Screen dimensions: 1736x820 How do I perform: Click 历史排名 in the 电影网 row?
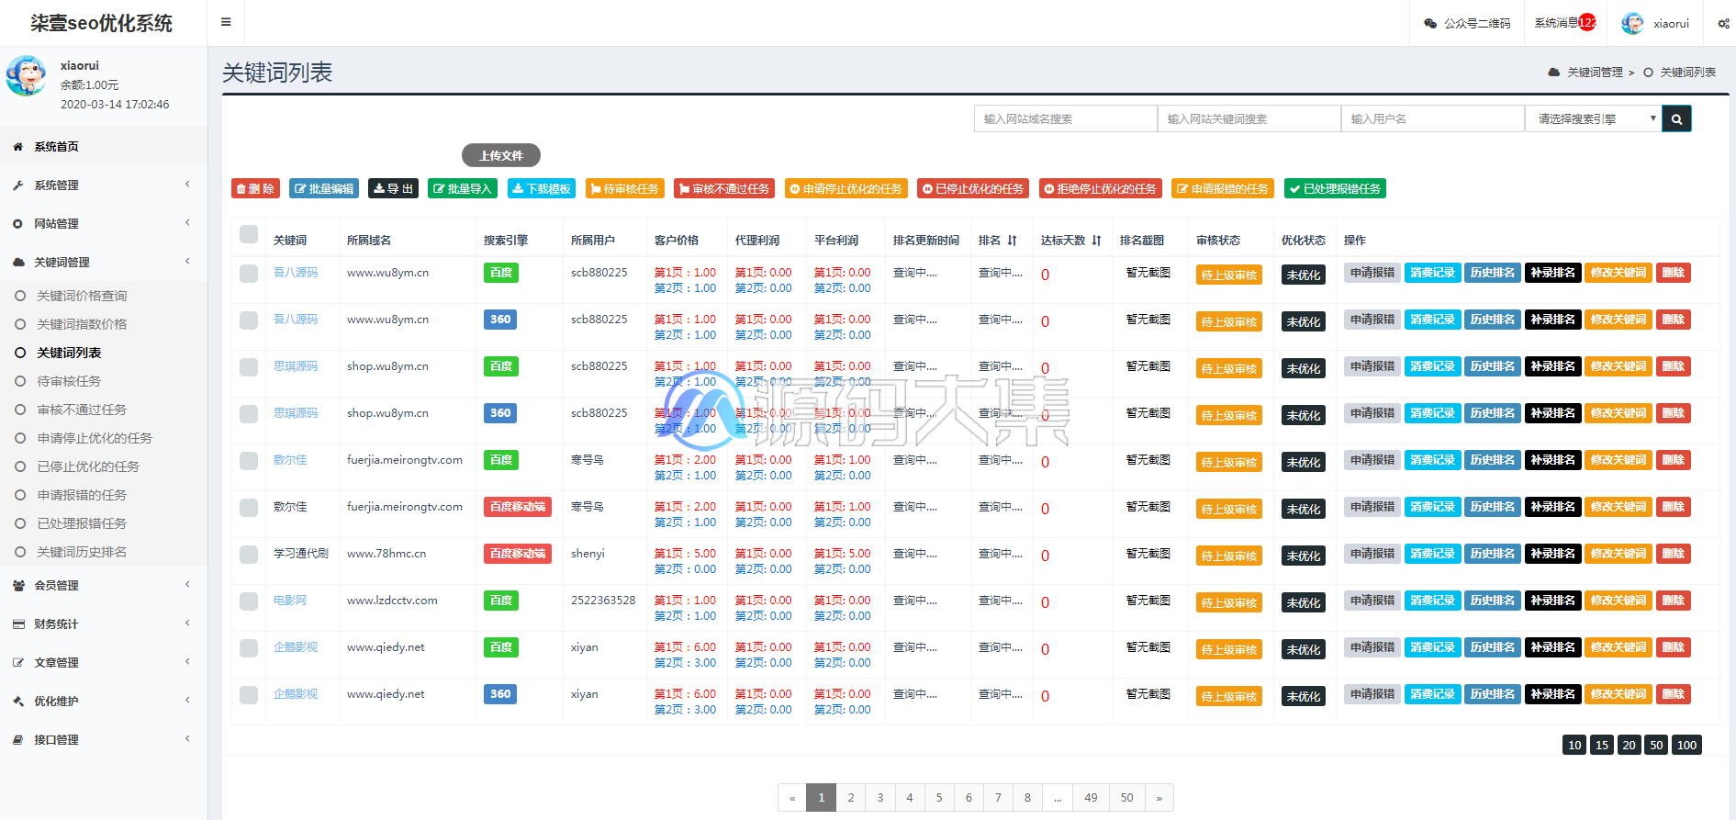1492,601
